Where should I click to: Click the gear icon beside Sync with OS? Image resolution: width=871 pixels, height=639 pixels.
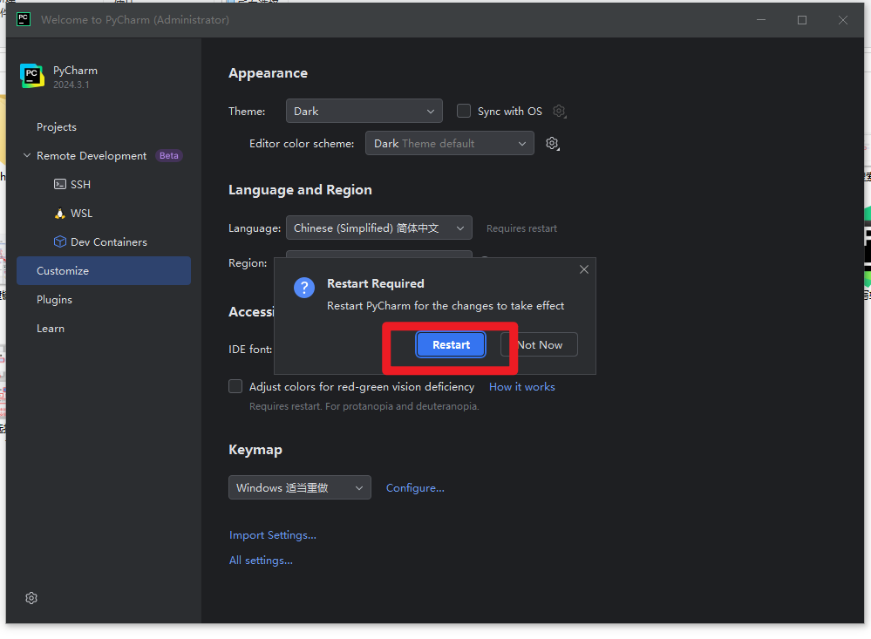coord(559,111)
